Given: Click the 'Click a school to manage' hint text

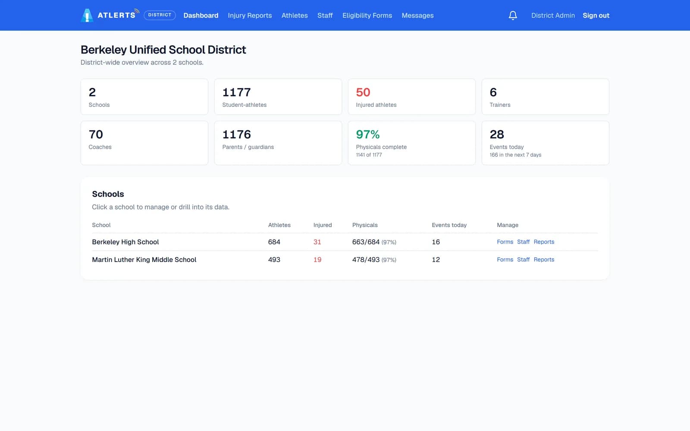Looking at the screenshot, I should pos(160,207).
